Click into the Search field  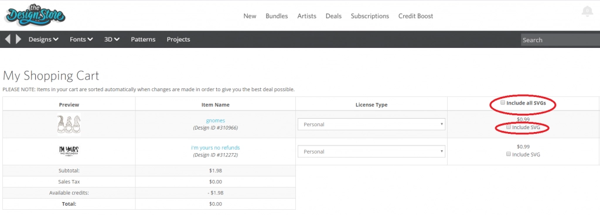pyautogui.click(x=560, y=40)
